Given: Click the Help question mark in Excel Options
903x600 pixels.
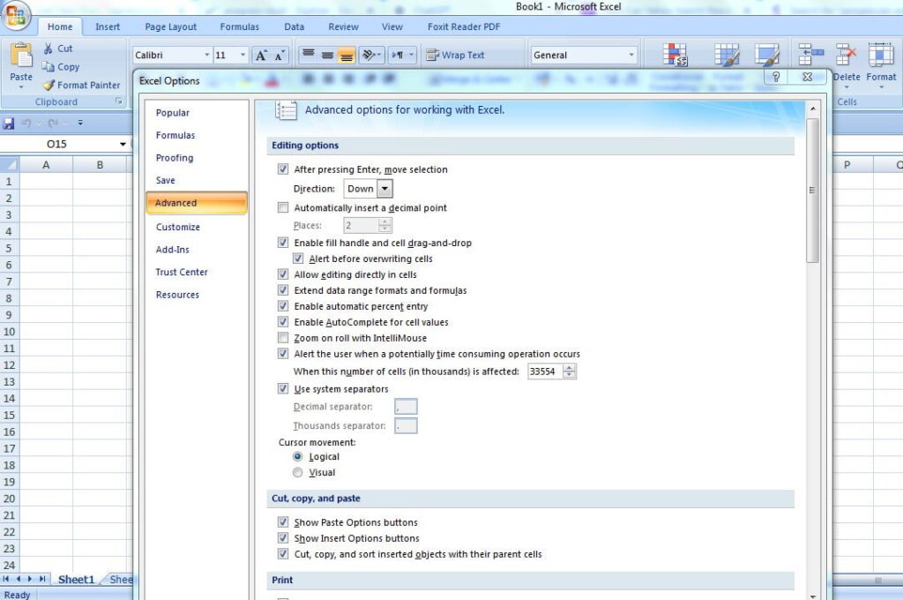Looking at the screenshot, I should pyautogui.click(x=776, y=77).
